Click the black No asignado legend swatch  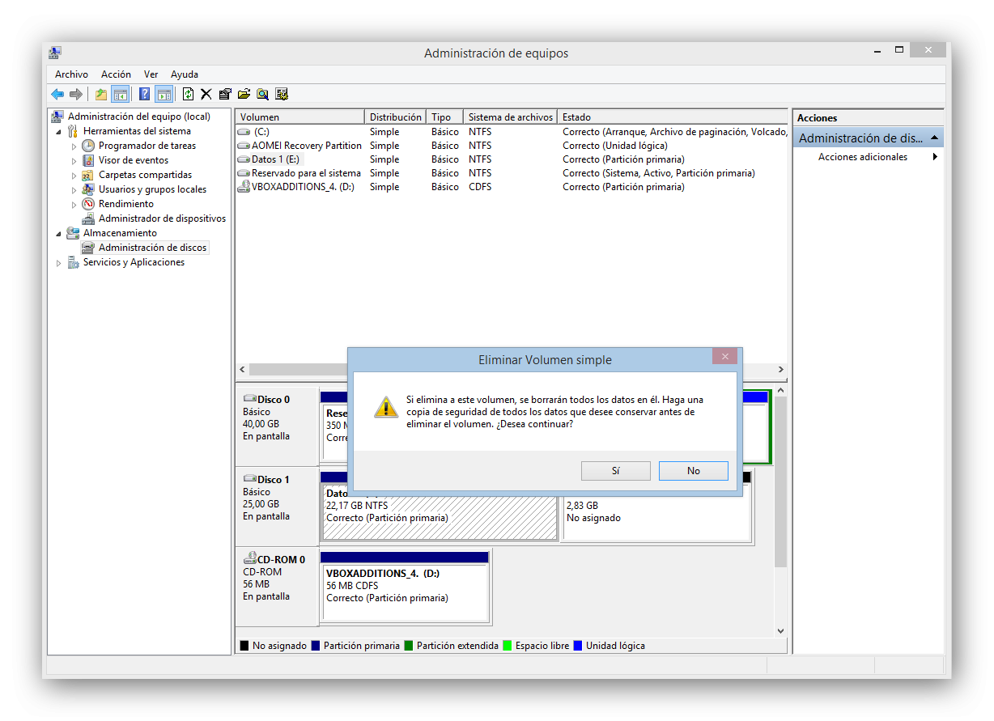244,646
